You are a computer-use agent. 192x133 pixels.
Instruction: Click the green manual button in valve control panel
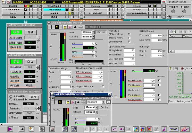(16, 62)
